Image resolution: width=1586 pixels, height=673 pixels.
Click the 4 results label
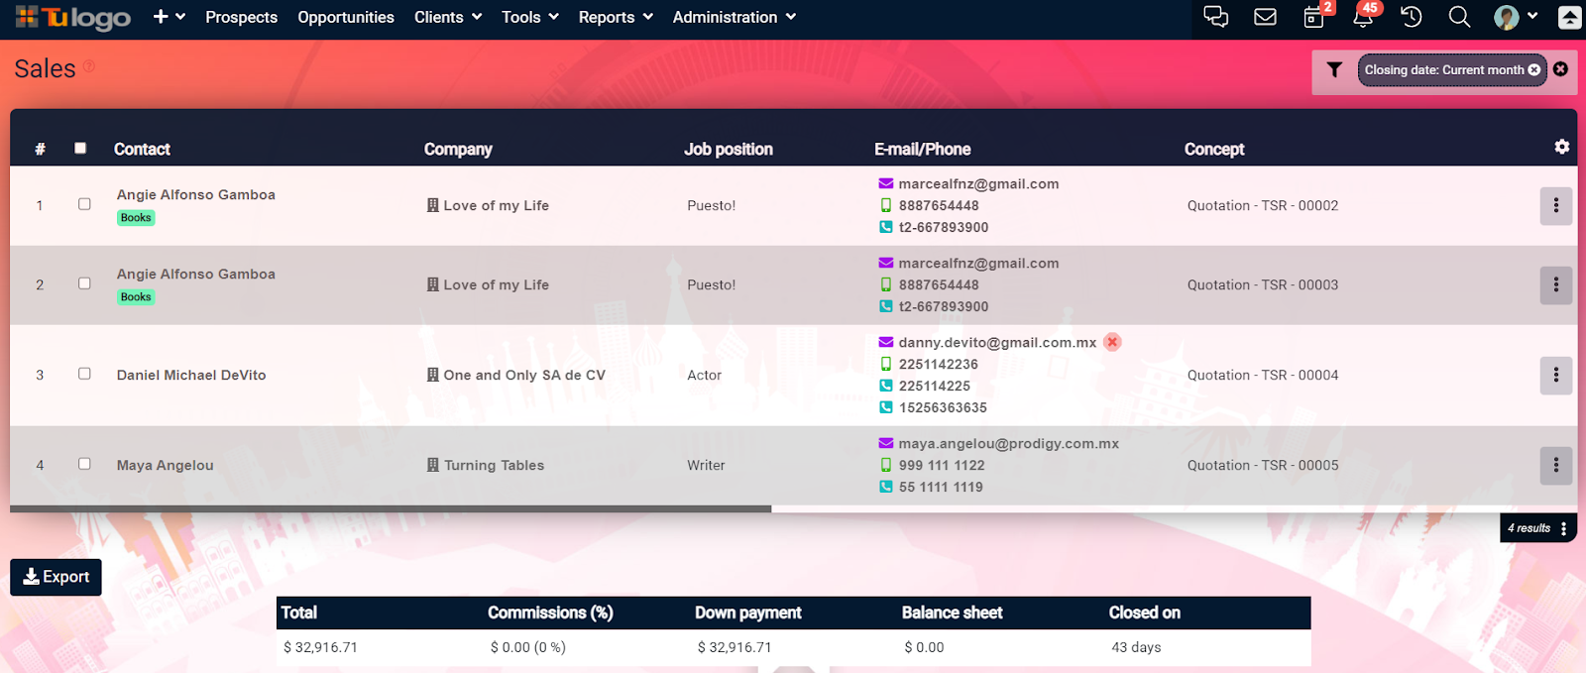pos(1529,528)
